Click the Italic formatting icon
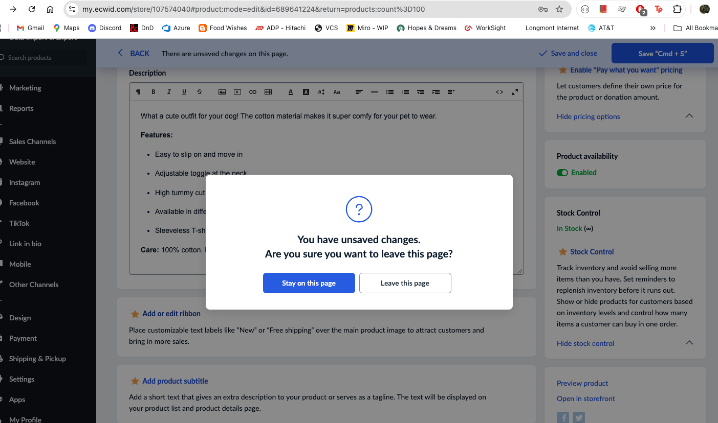The width and height of the screenshot is (718, 423). coord(168,92)
